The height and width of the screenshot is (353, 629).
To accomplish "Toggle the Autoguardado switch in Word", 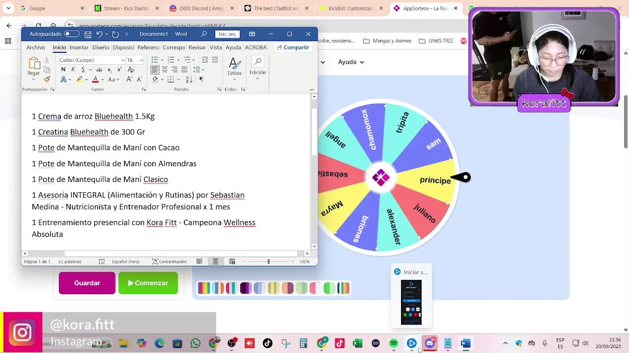I will [x=72, y=34].
